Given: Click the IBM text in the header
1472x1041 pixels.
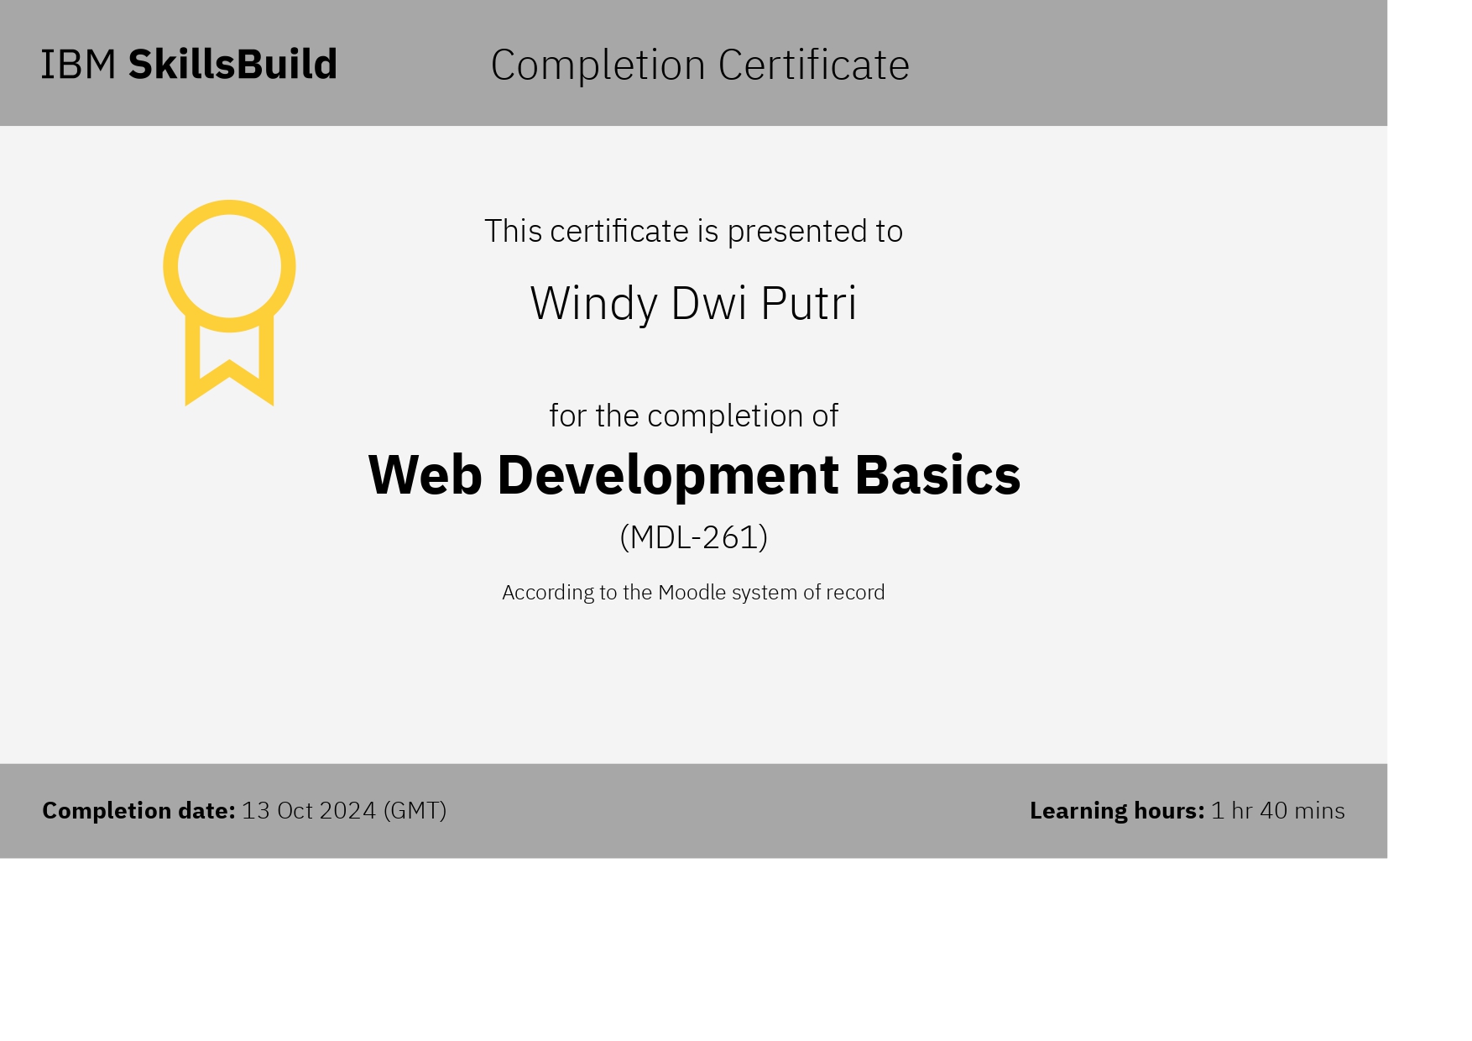Looking at the screenshot, I should pos(79,65).
